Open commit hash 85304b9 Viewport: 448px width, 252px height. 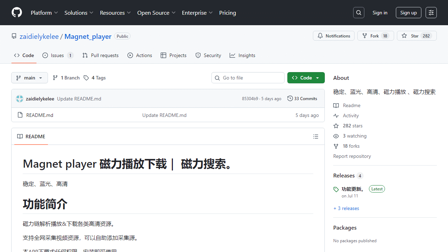(250, 99)
